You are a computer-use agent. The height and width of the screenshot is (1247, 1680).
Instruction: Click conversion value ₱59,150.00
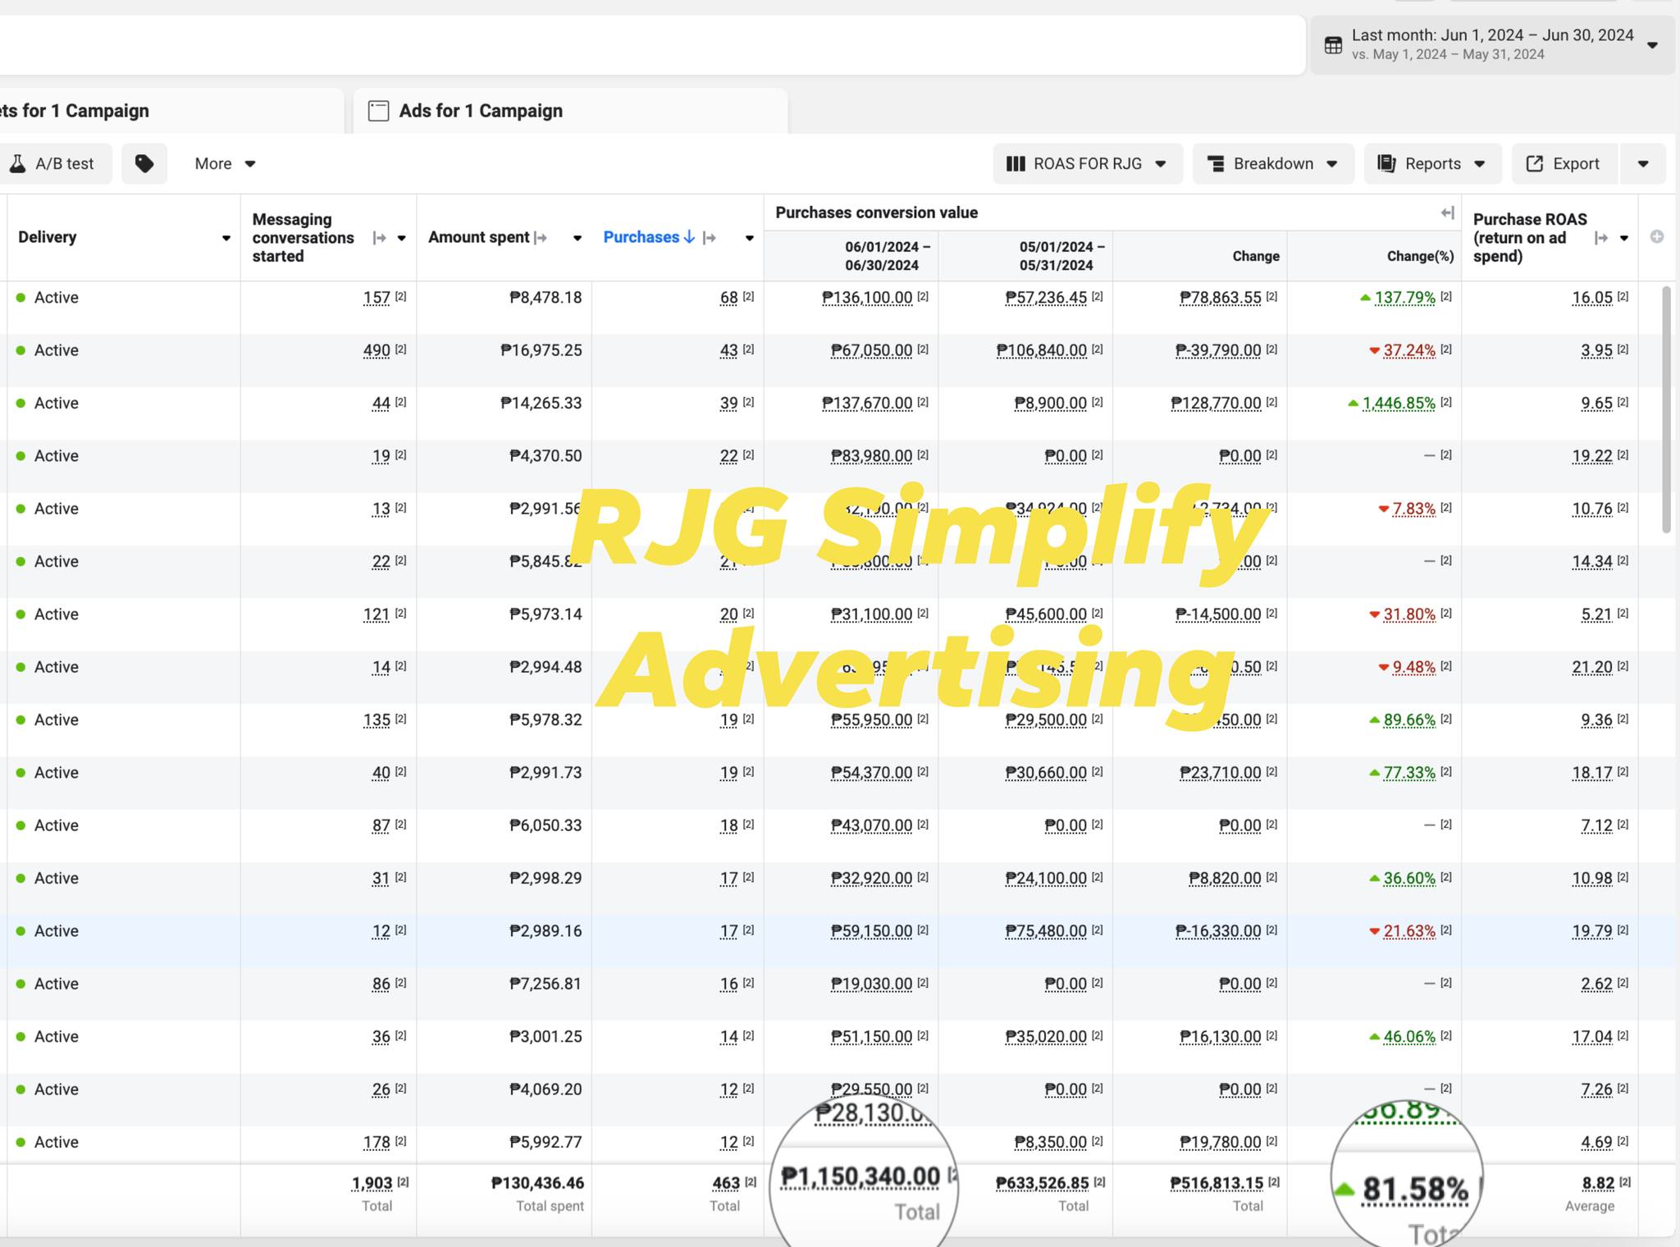click(x=871, y=931)
